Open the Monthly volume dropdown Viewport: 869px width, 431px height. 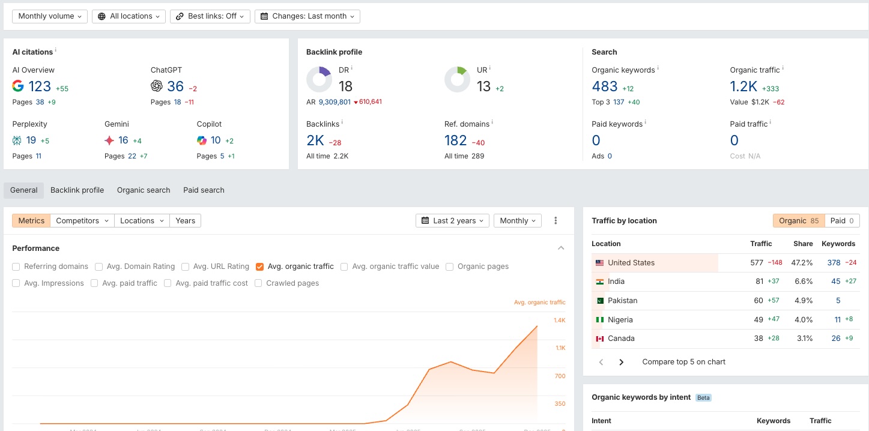[49, 16]
